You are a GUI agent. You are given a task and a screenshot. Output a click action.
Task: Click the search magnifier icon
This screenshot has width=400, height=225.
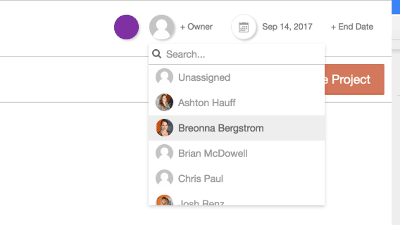click(156, 54)
